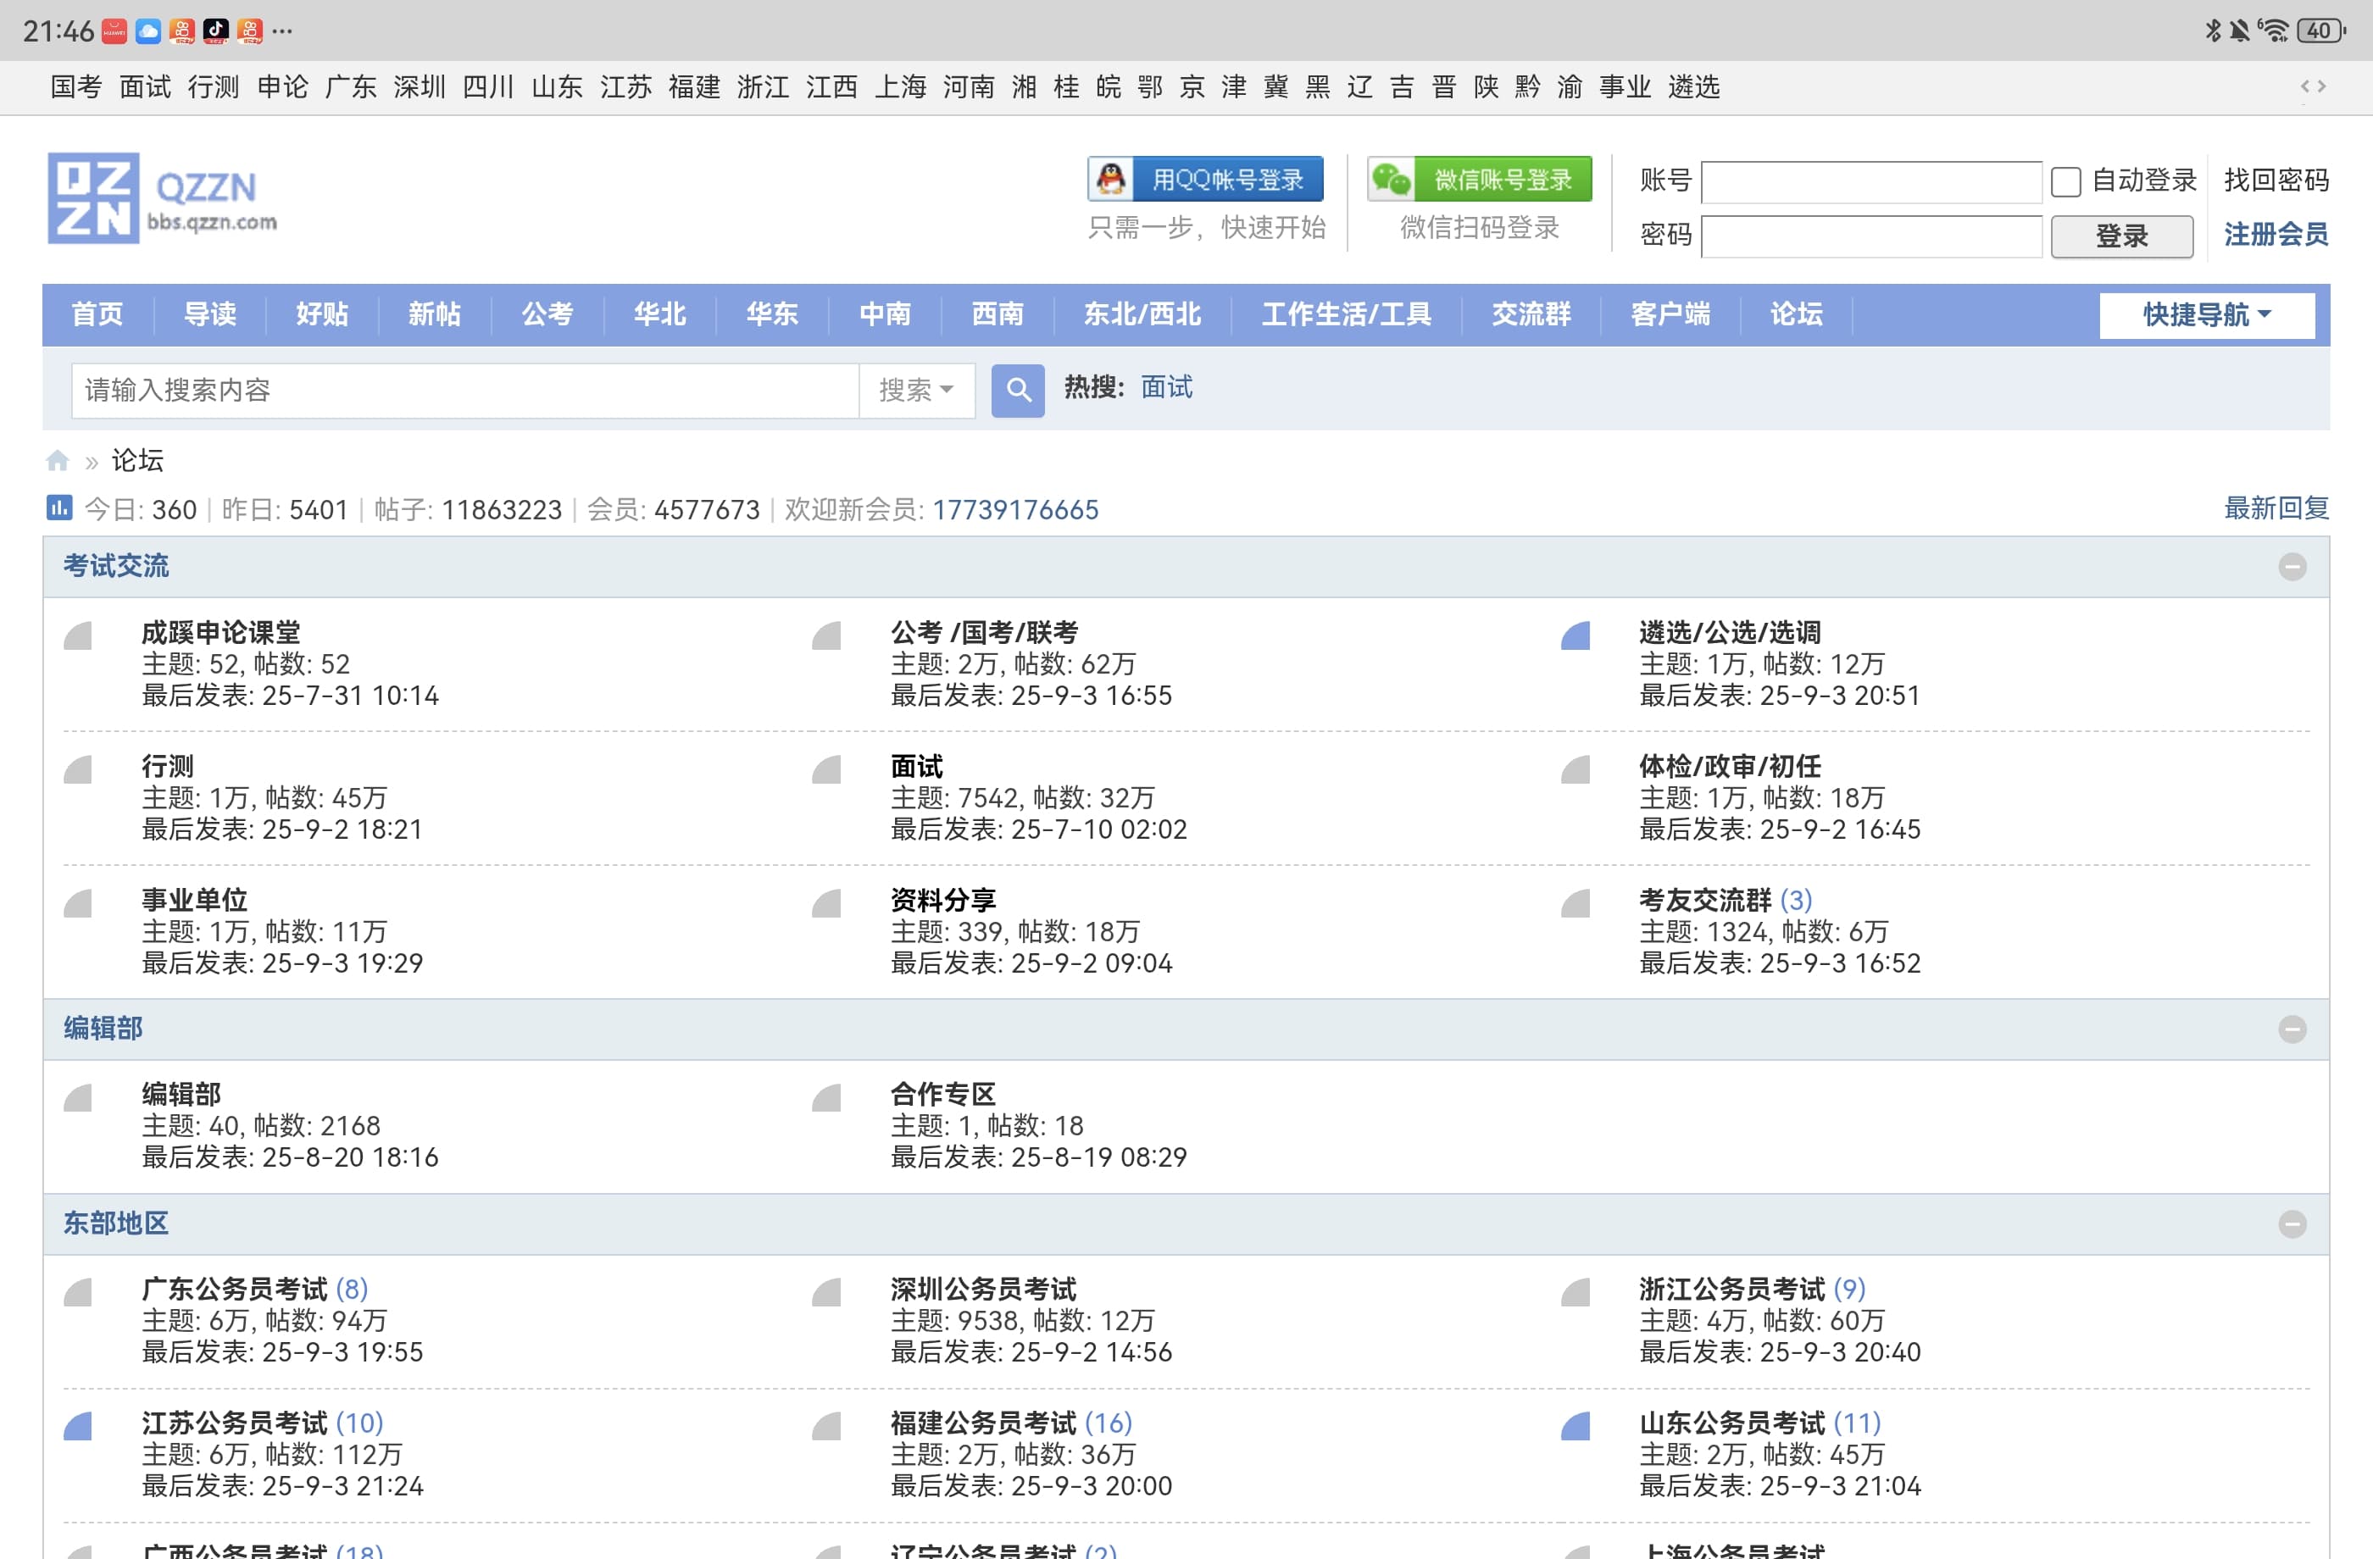Focus the 账号 input field
The image size is (2373, 1559).
(x=1870, y=181)
